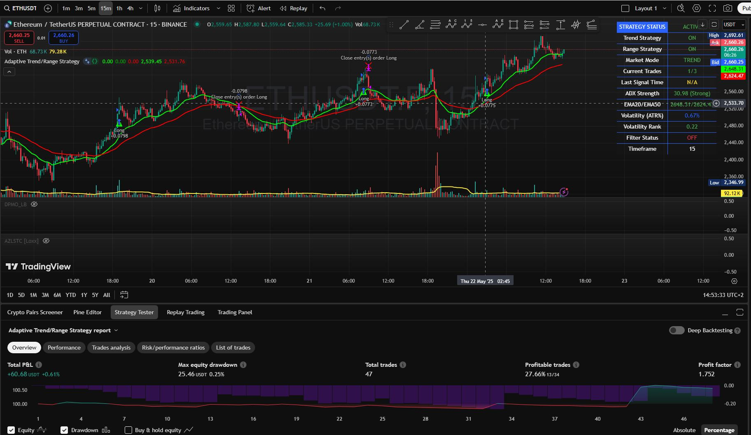
Task: Open the ETHUSDT symbol search
Action: coord(21,8)
